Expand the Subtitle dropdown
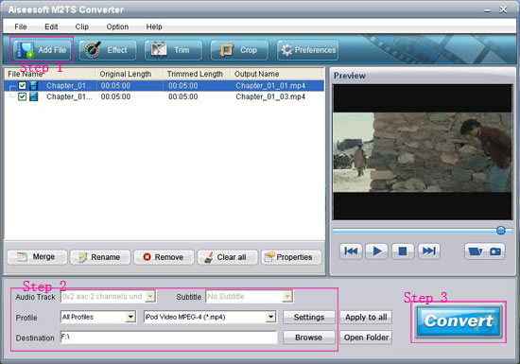The height and width of the screenshot is (364, 520). [x=287, y=296]
